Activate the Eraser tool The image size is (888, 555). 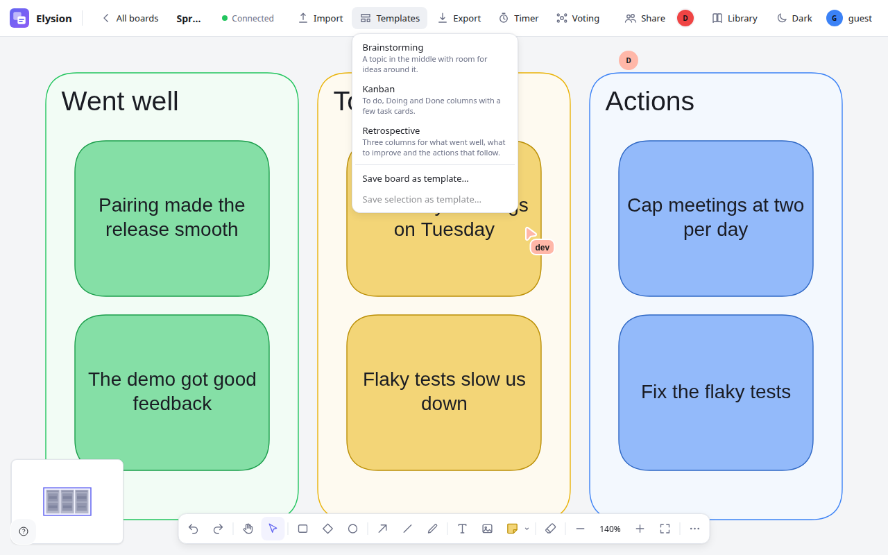[551, 529]
